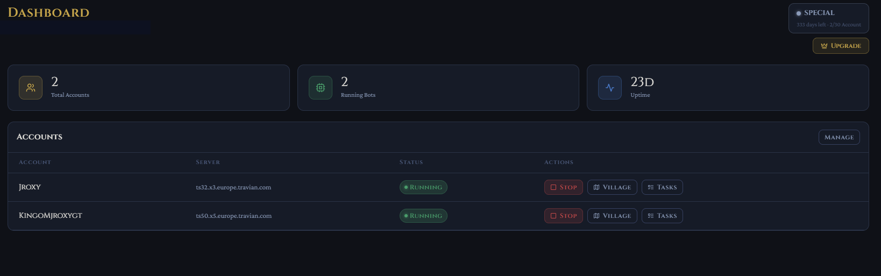Screen dimensions: 881x276
Task: Open the Manage accounts button
Action: coord(839,137)
